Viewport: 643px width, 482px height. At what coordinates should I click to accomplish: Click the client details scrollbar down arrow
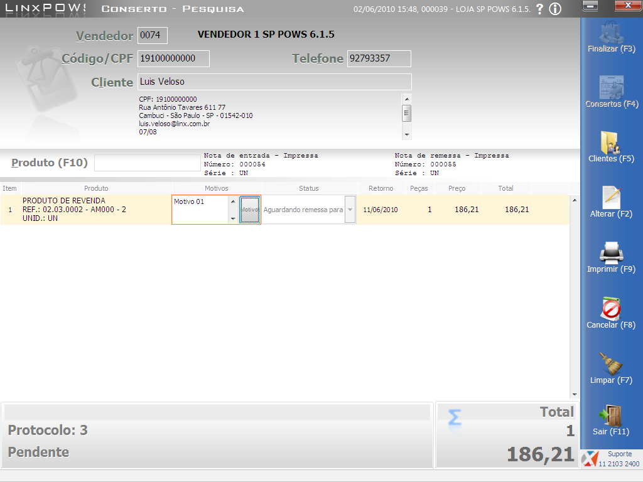tap(407, 134)
